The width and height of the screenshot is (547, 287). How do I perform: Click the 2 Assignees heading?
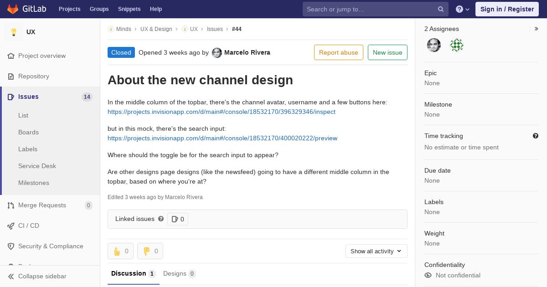point(442,29)
